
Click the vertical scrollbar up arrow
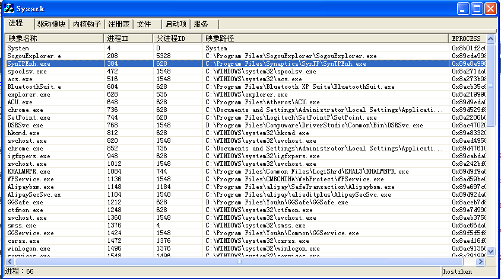point(490,39)
